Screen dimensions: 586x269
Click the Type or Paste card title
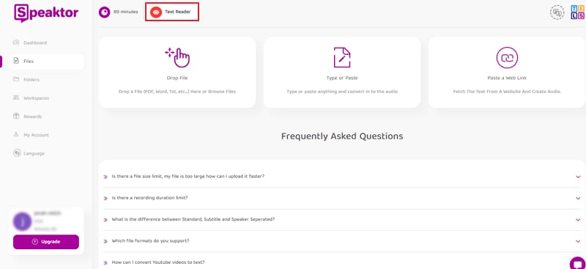coord(342,78)
